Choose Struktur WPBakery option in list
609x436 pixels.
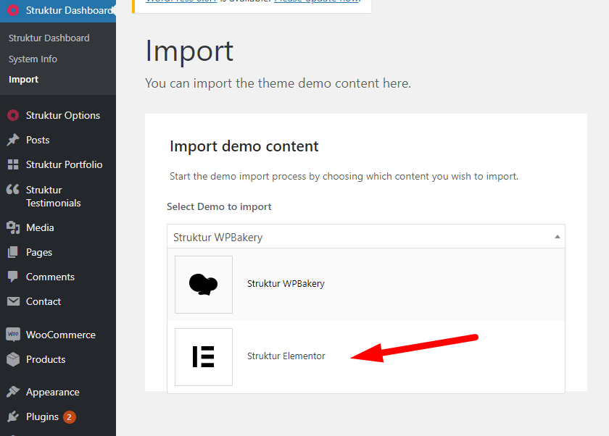pyautogui.click(x=366, y=285)
